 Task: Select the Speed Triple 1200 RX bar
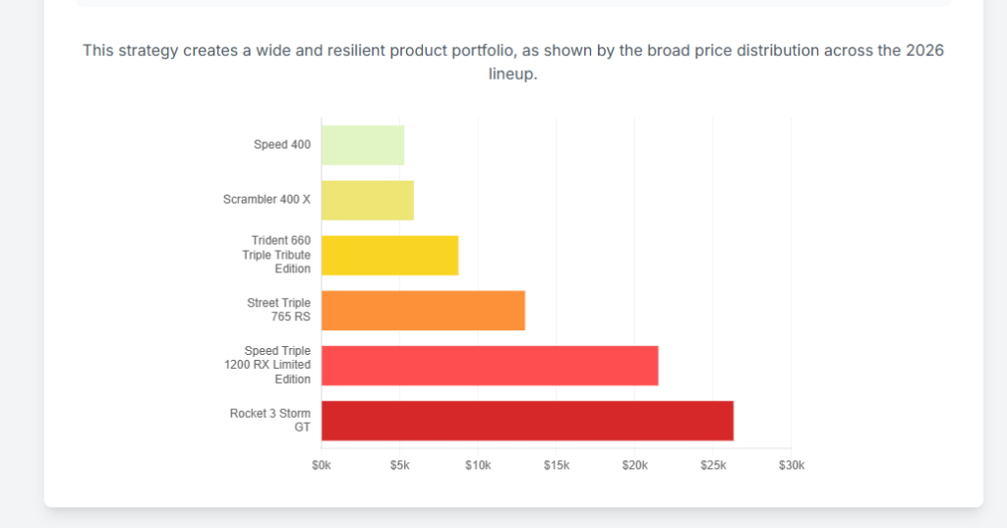pyautogui.click(x=490, y=366)
